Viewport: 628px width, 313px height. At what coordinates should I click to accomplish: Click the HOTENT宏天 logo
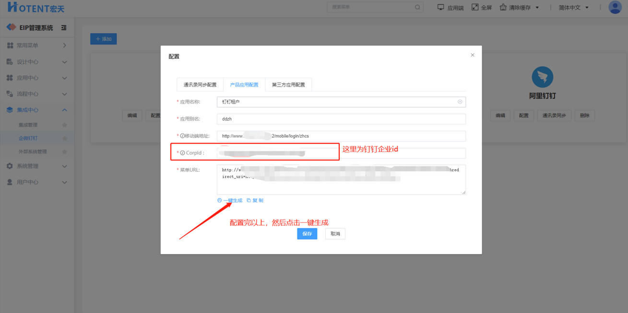[x=36, y=7]
